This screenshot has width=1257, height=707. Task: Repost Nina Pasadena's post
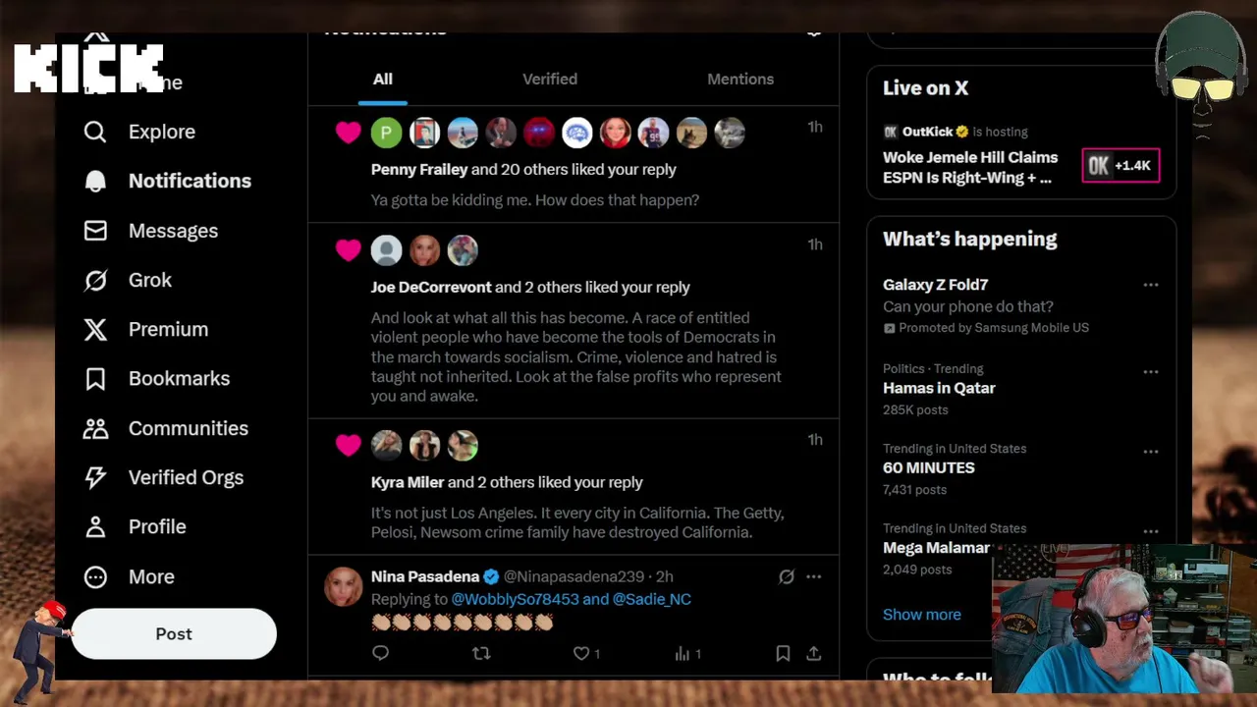[x=481, y=653]
